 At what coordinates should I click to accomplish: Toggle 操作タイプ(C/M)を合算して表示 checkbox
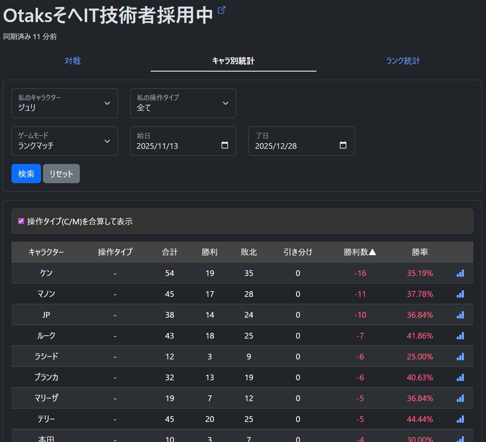(x=21, y=221)
